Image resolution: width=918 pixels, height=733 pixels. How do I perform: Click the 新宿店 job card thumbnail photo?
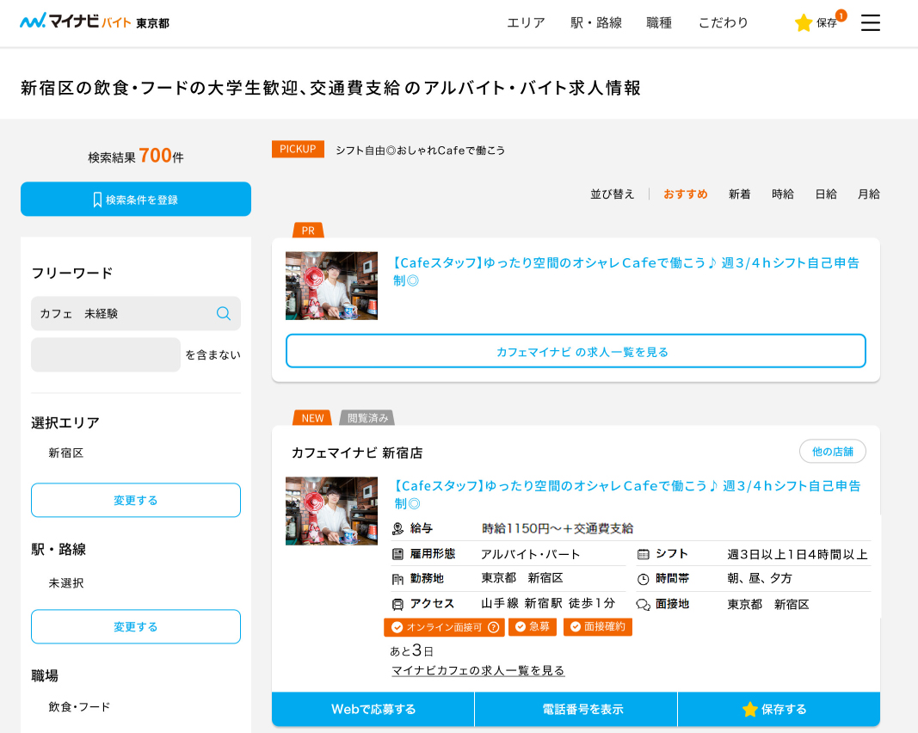(x=331, y=511)
